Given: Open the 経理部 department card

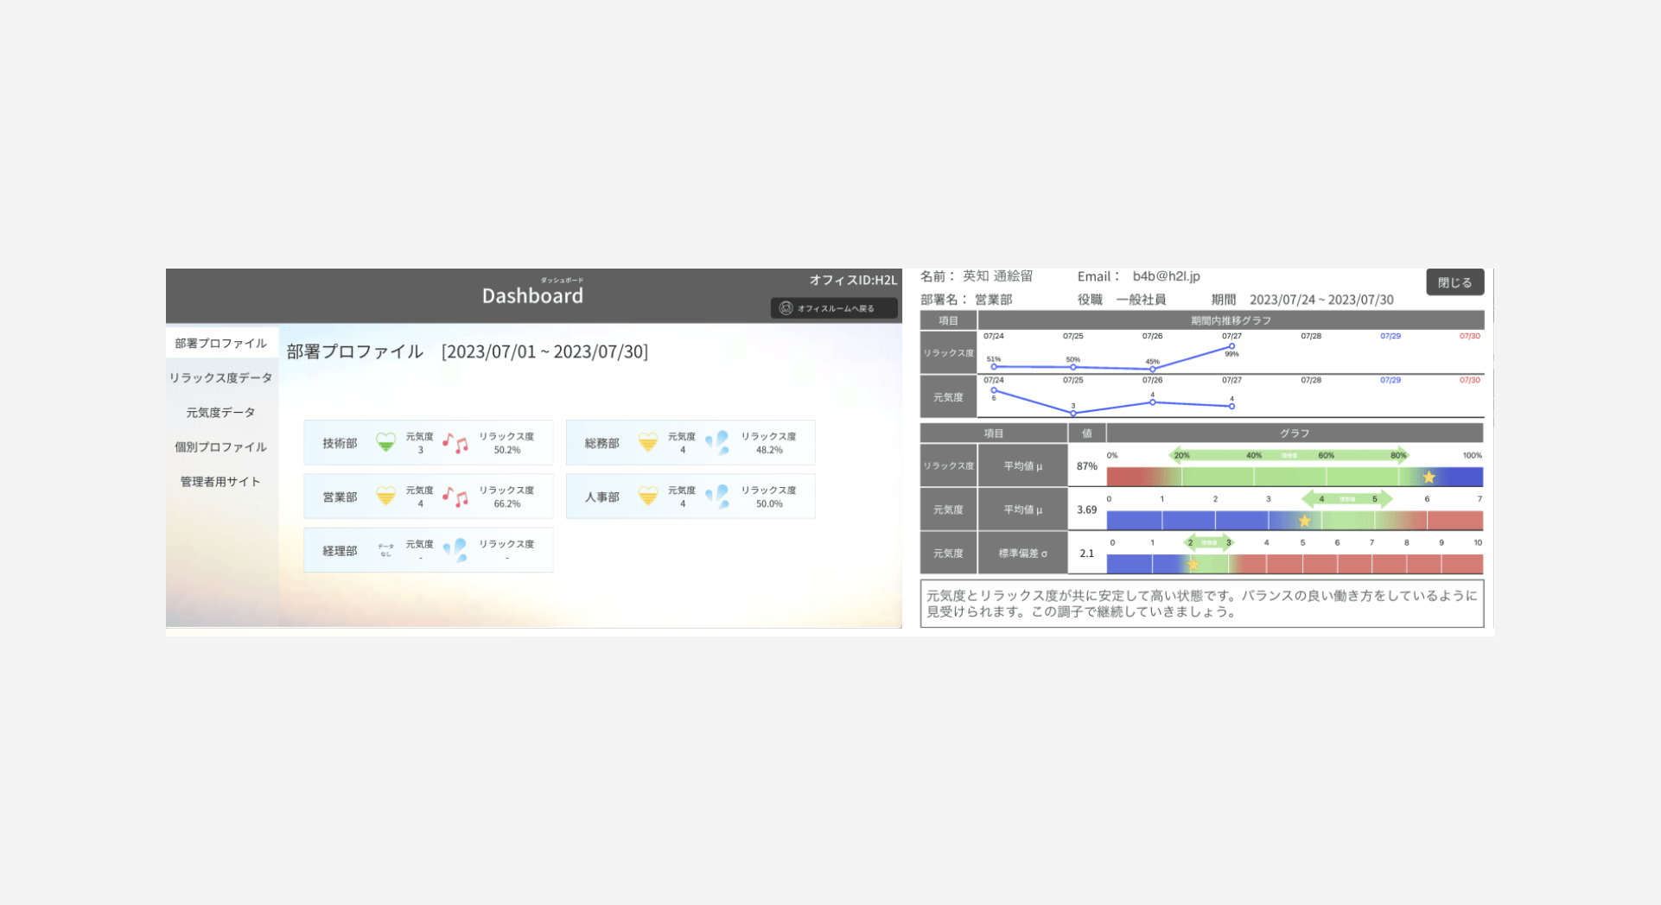Looking at the screenshot, I should coord(429,550).
